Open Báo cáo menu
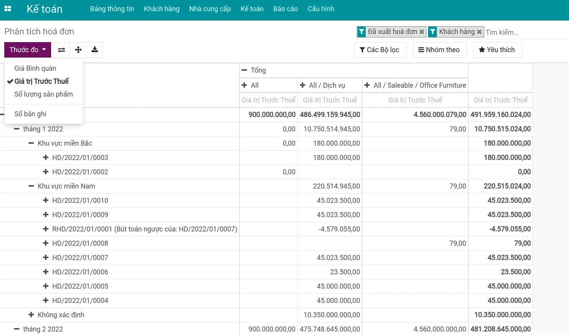 click(x=285, y=9)
